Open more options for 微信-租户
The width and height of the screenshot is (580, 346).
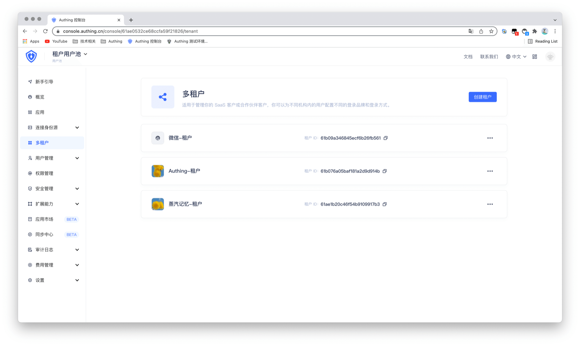[x=490, y=138]
